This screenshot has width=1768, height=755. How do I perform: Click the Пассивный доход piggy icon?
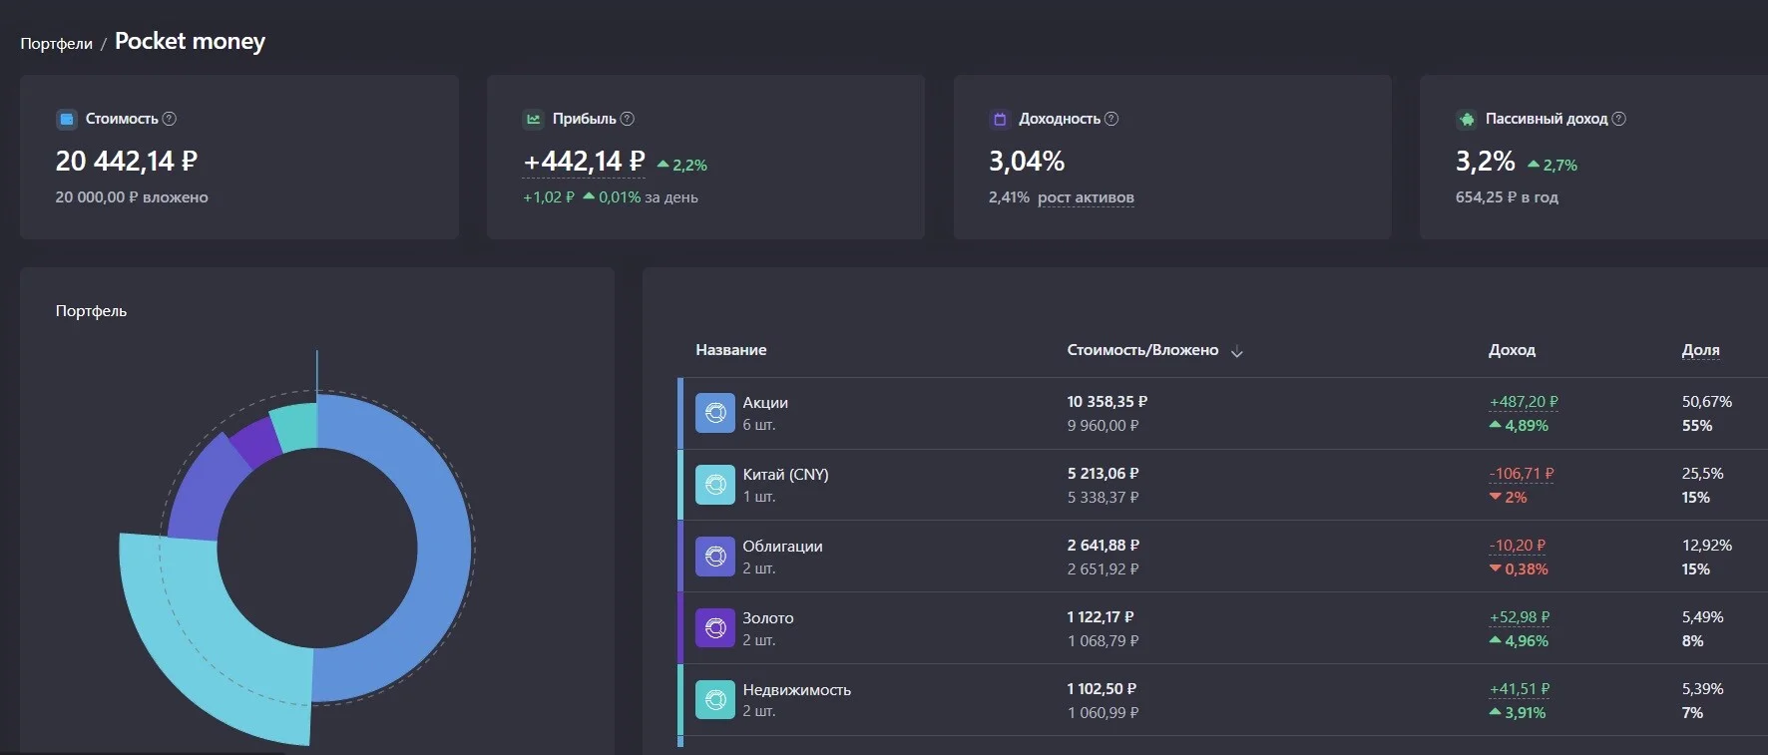(x=1467, y=119)
